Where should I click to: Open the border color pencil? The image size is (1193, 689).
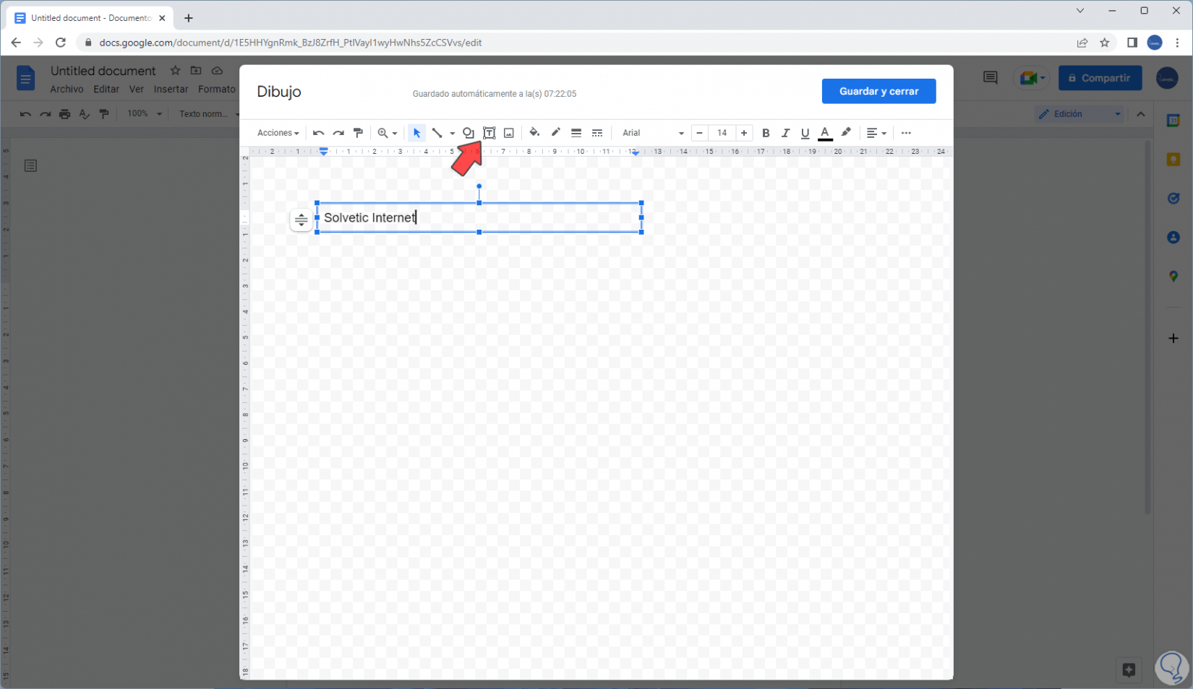coord(555,133)
